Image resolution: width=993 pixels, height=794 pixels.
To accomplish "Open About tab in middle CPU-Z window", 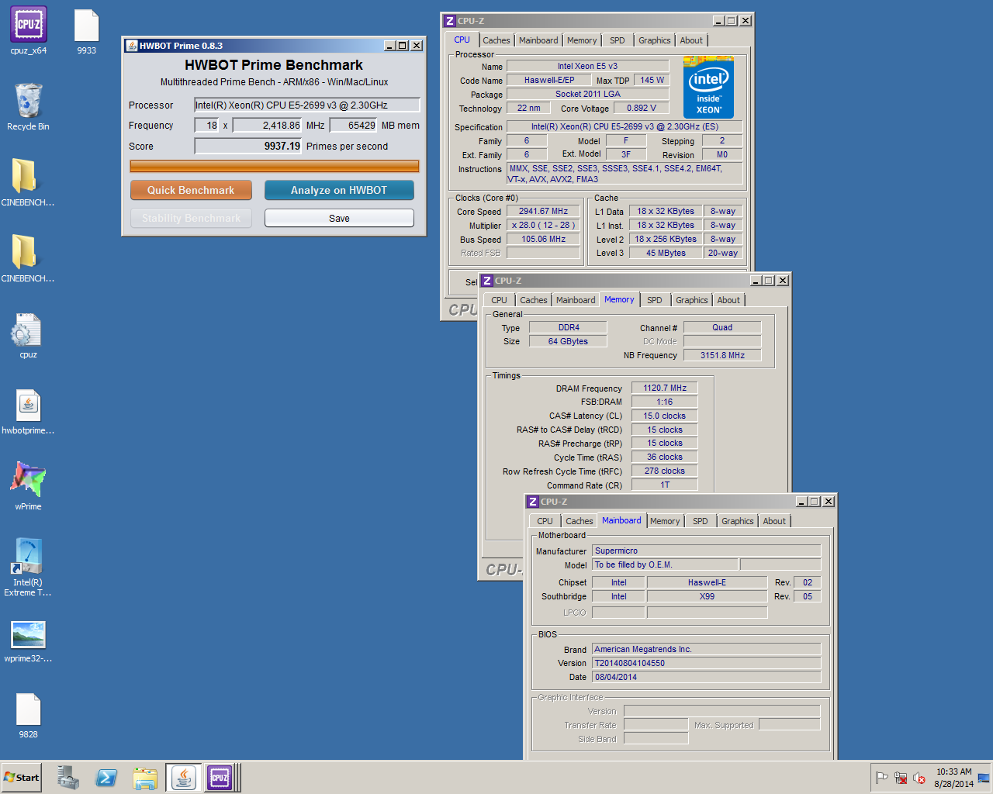I will [x=728, y=300].
